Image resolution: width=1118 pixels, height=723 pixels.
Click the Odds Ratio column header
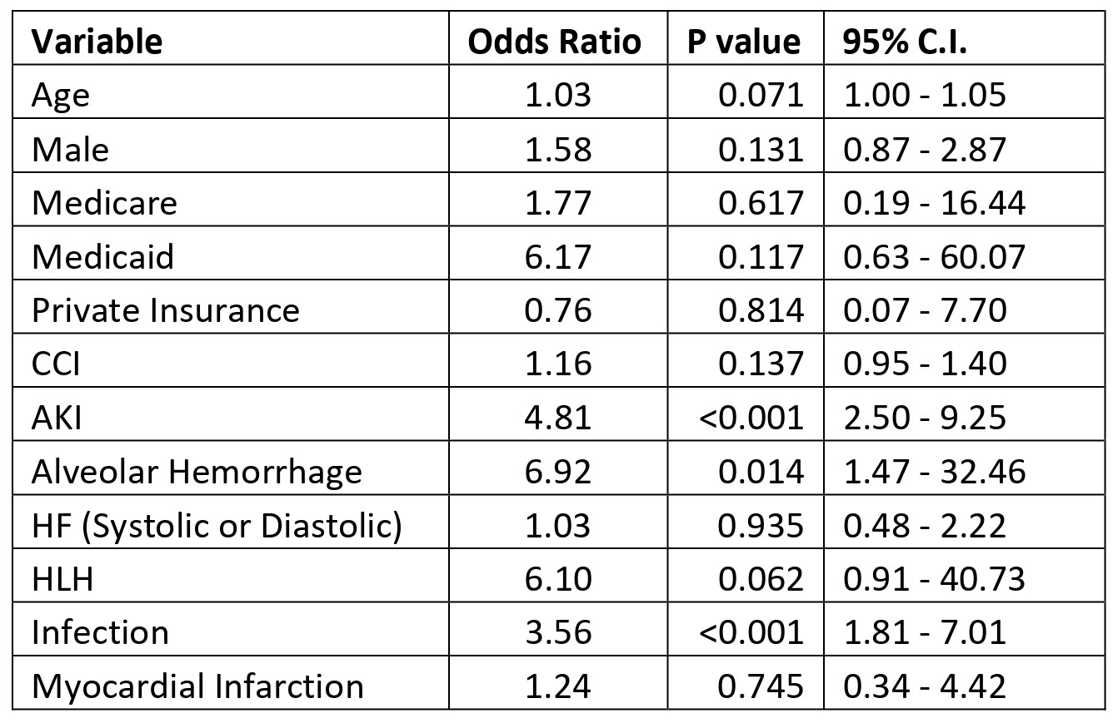(x=555, y=41)
